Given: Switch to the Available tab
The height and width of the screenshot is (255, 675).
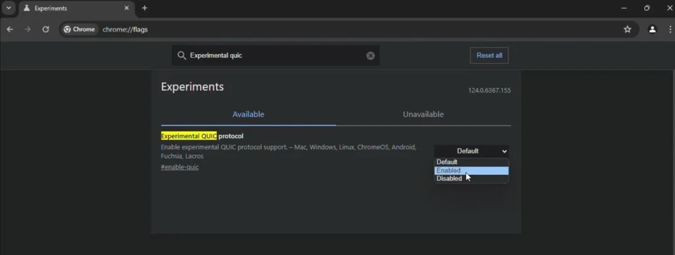Looking at the screenshot, I should [x=249, y=114].
